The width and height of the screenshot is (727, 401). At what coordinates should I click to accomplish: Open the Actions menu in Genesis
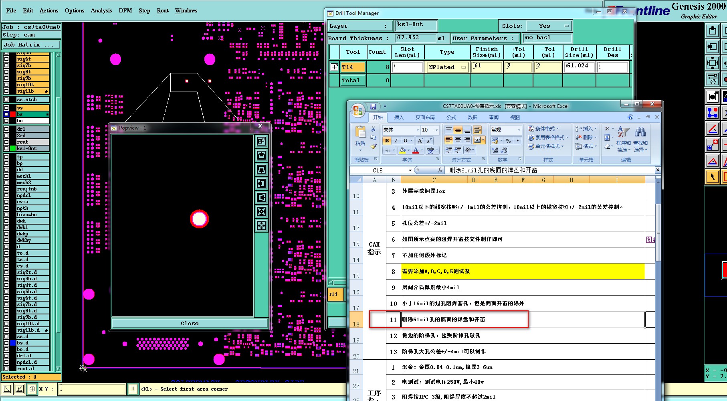click(x=49, y=11)
